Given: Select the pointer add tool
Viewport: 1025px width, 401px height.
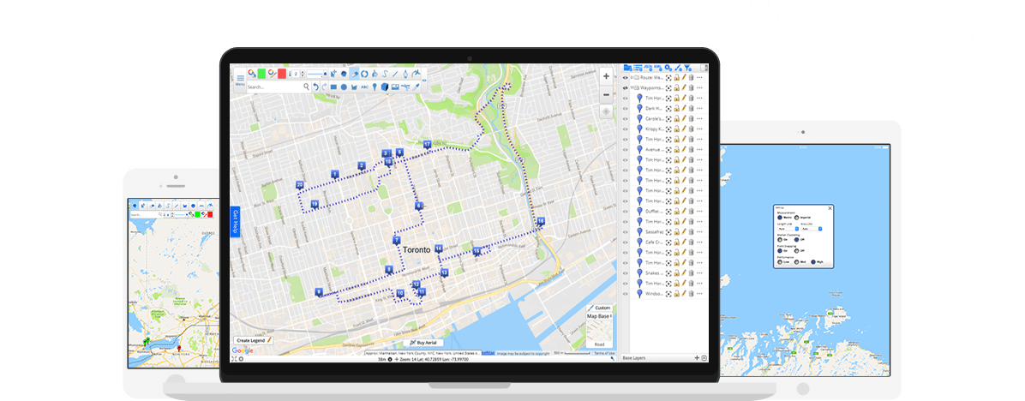Looking at the screenshot, I should point(333,74).
